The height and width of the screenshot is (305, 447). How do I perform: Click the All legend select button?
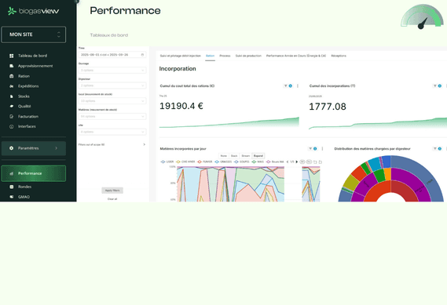[302, 162]
